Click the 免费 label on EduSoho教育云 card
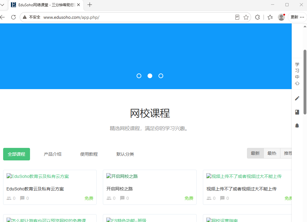The image size is (307, 222). point(89,198)
